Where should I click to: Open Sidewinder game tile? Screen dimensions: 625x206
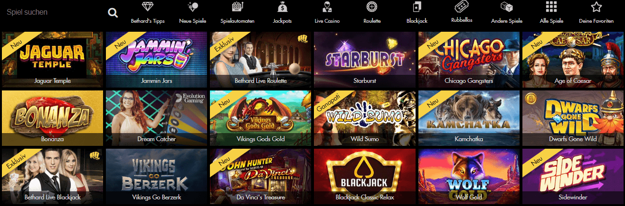tap(572, 177)
